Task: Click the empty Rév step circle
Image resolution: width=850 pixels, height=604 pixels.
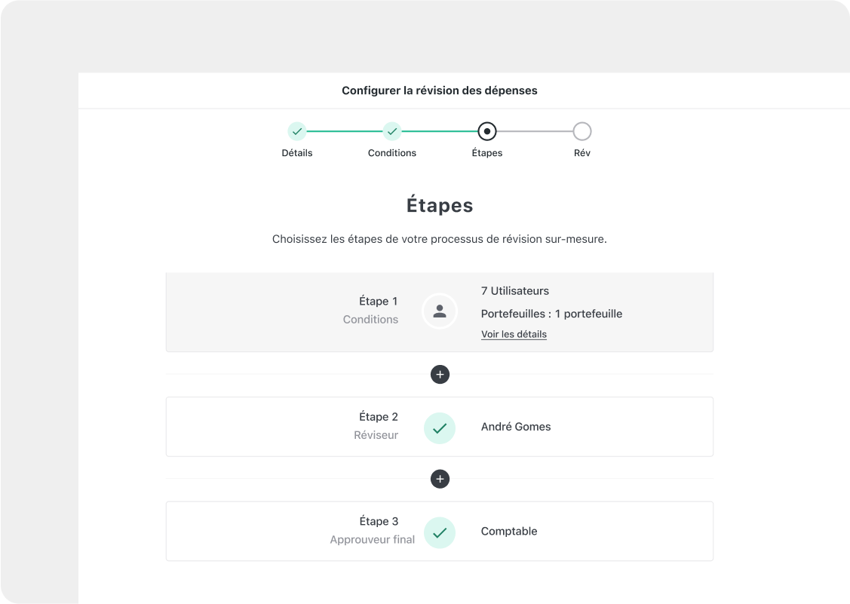Action: (x=582, y=131)
